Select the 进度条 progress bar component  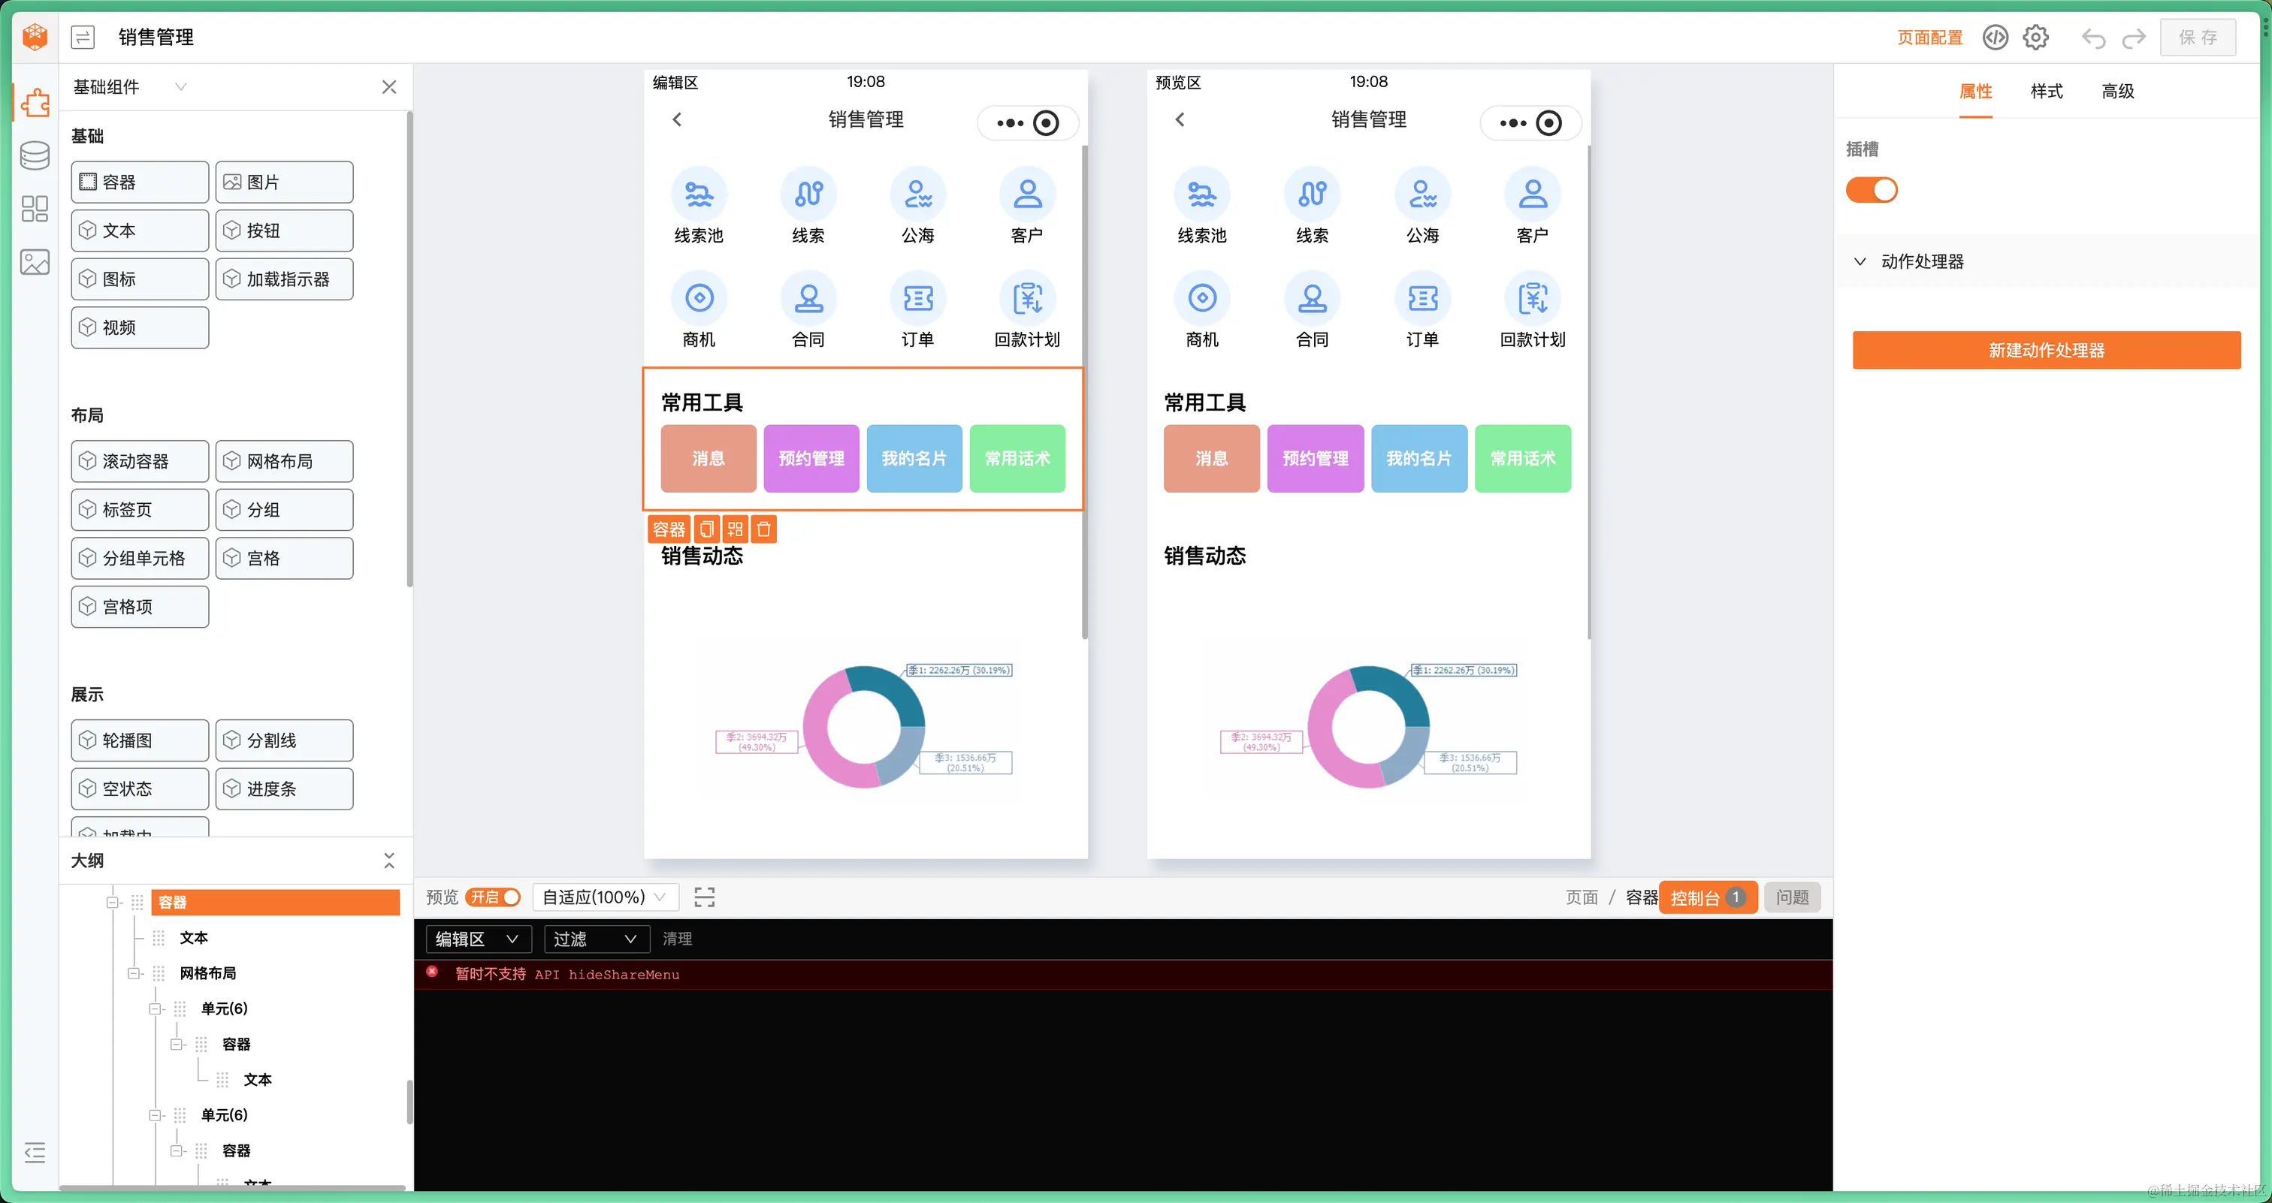point(284,788)
